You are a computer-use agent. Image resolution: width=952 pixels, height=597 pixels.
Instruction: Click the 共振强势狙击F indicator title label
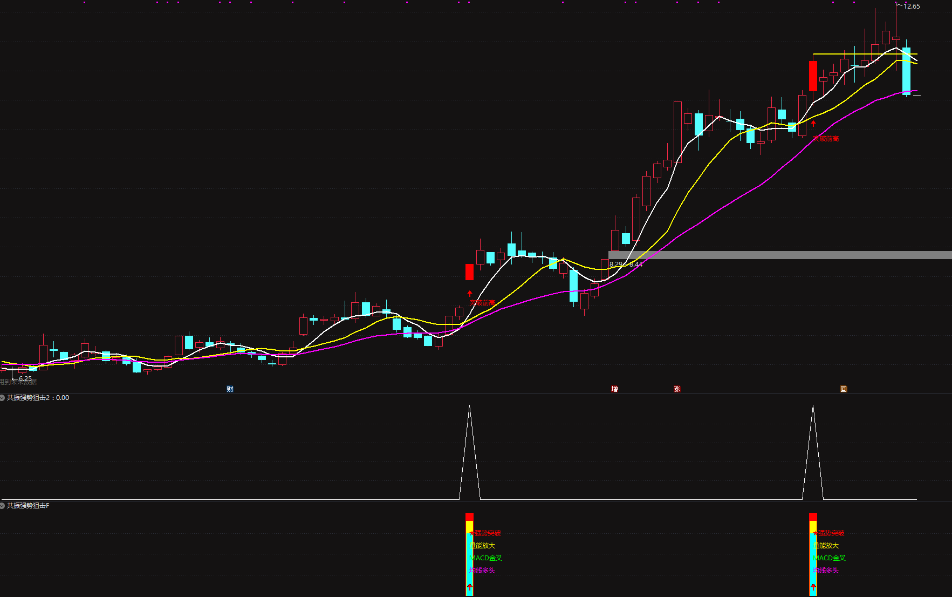tap(28, 506)
